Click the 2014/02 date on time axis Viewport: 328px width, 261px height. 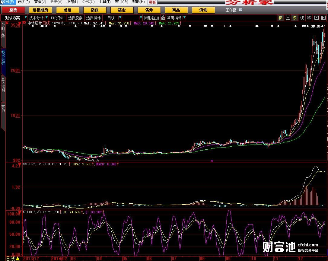click(59, 259)
